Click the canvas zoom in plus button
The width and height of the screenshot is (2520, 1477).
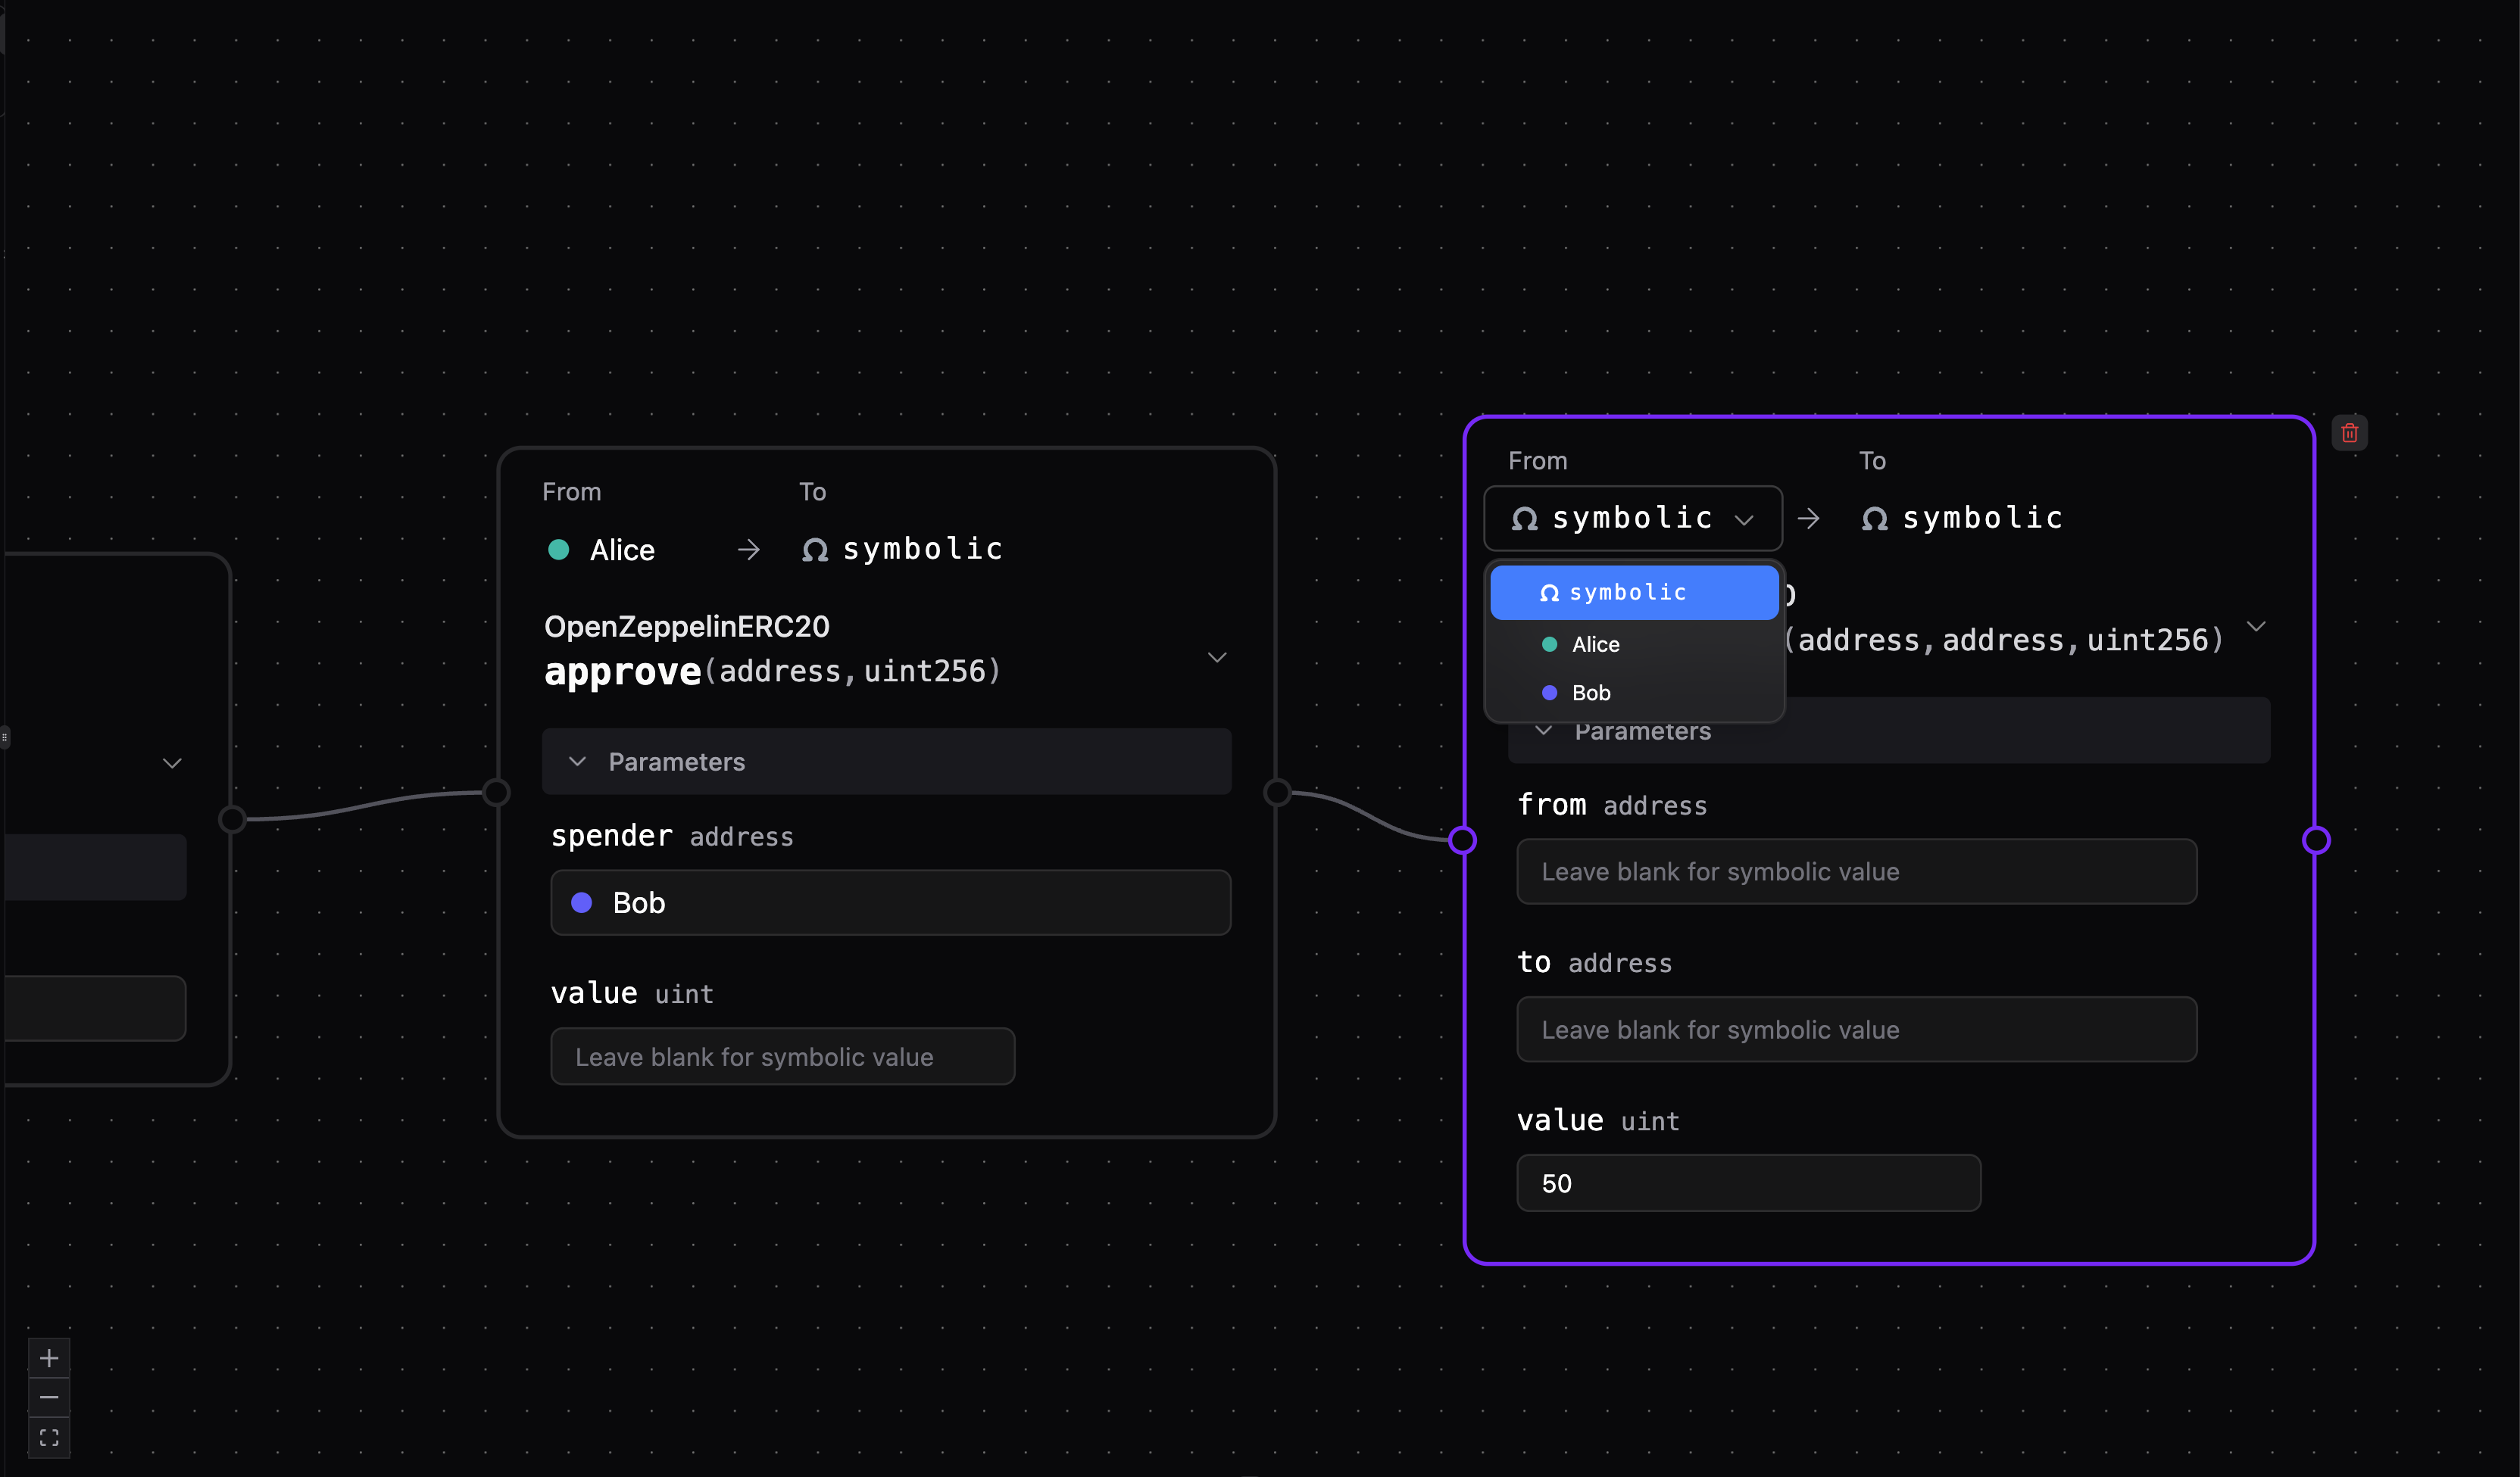point(49,1358)
